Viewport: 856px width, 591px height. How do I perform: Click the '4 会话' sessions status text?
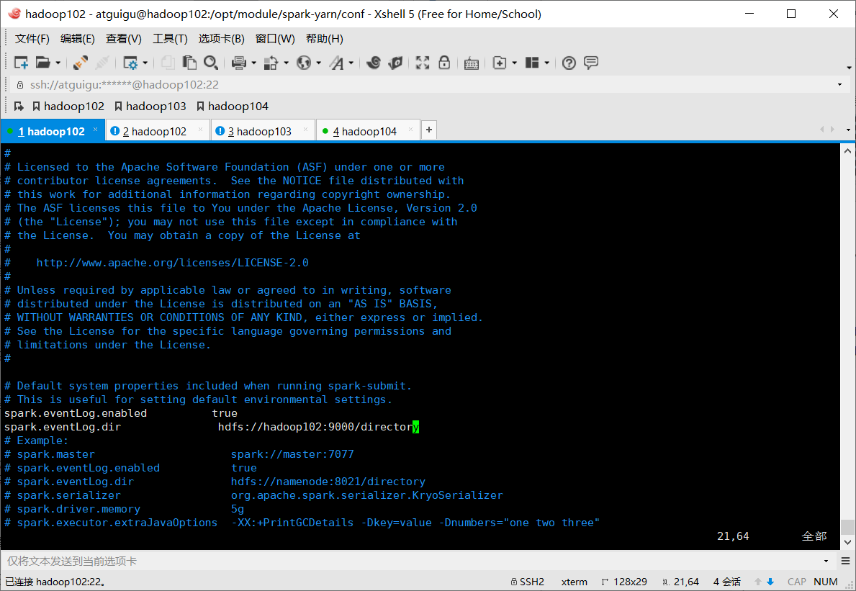[x=726, y=582]
